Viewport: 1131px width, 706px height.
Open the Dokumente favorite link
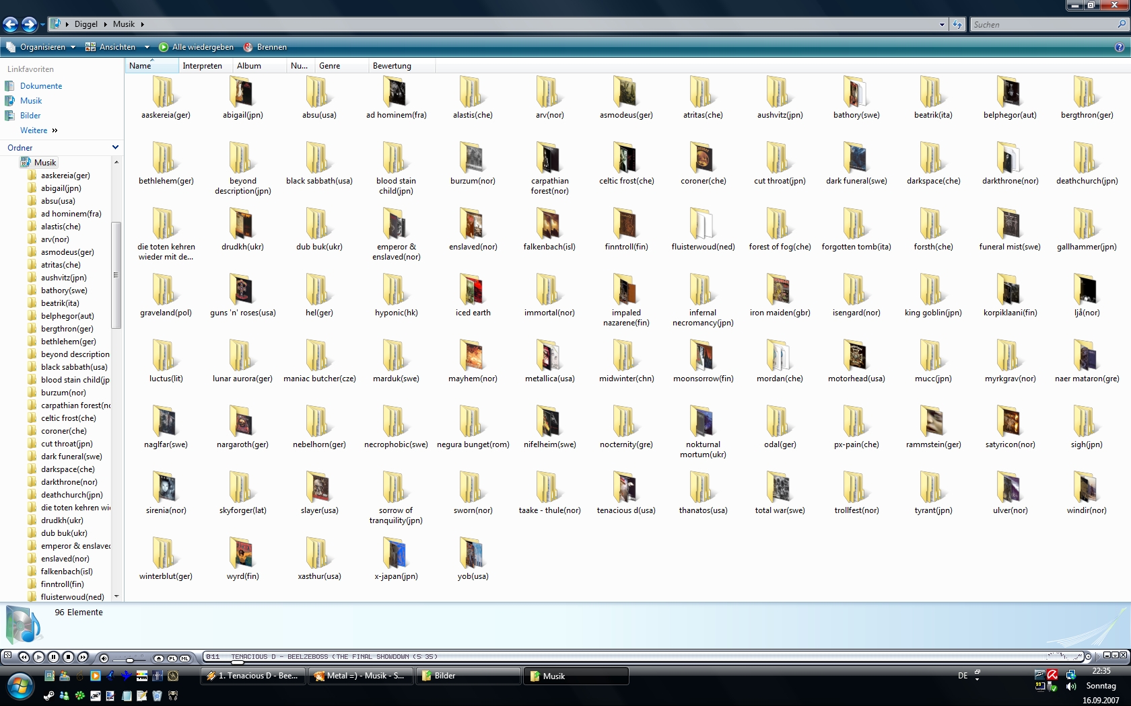pos(40,86)
